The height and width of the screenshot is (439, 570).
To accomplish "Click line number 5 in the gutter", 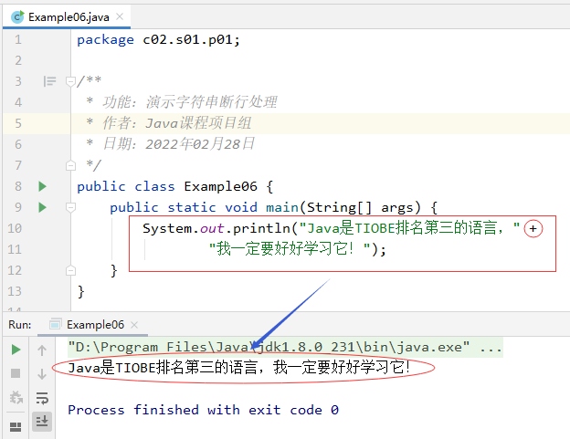I will pyautogui.click(x=18, y=123).
